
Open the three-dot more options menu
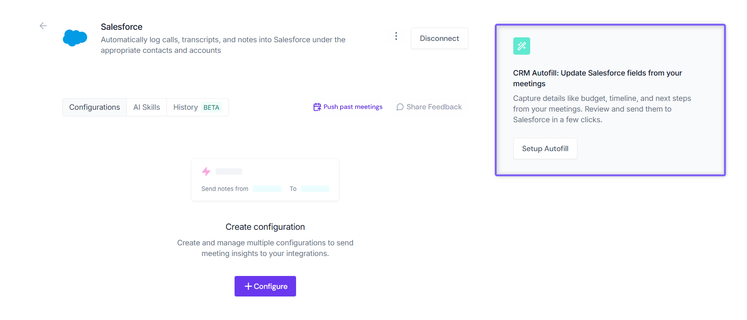click(396, 36)
